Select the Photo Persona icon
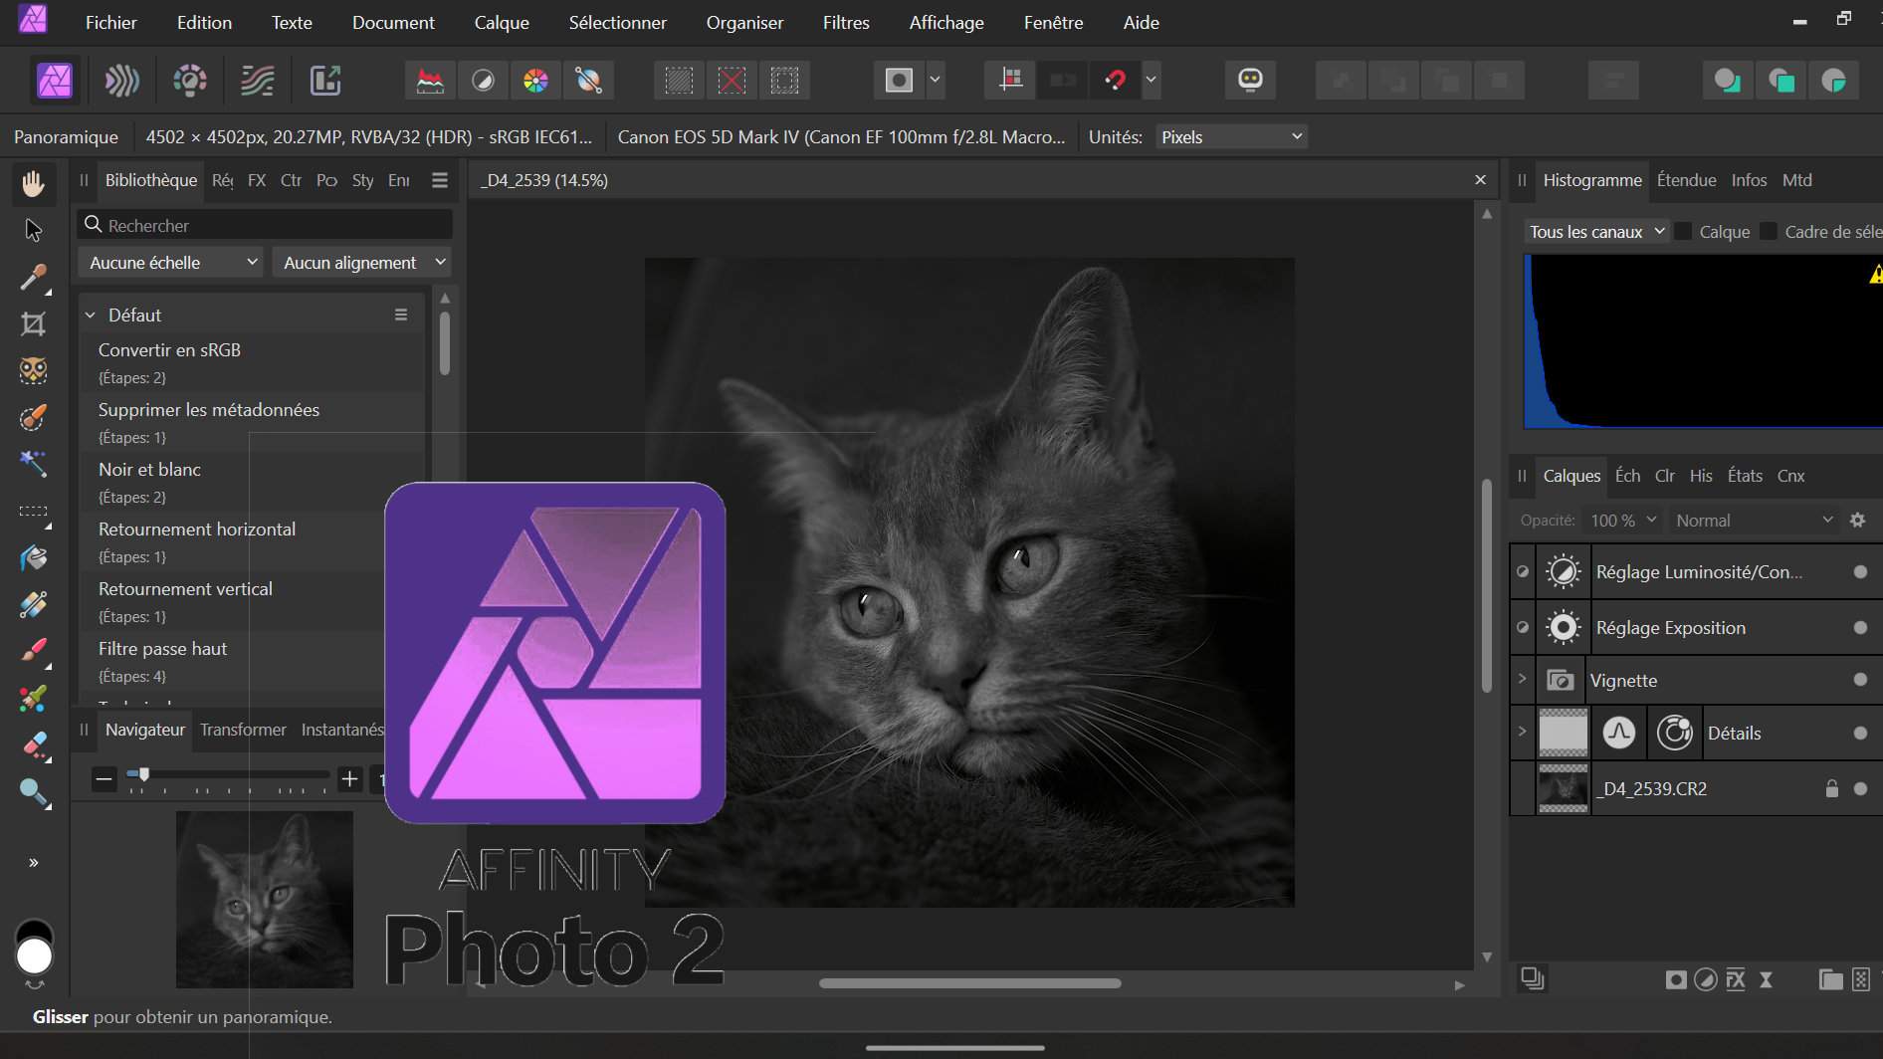 point(55,80)
